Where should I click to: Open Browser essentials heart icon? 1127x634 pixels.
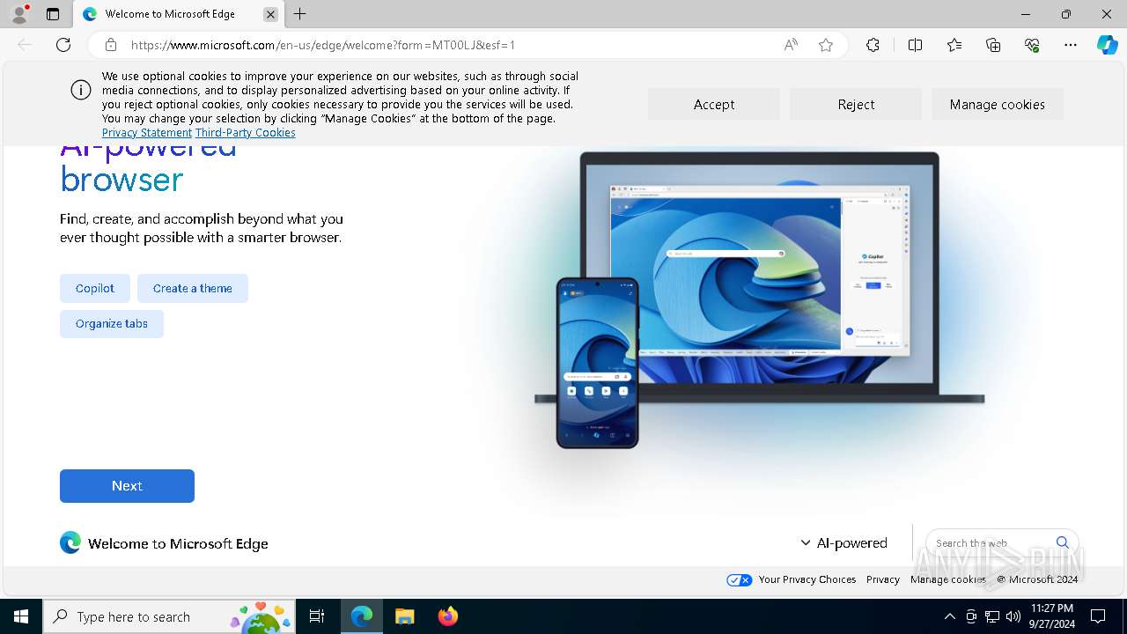1032,45
